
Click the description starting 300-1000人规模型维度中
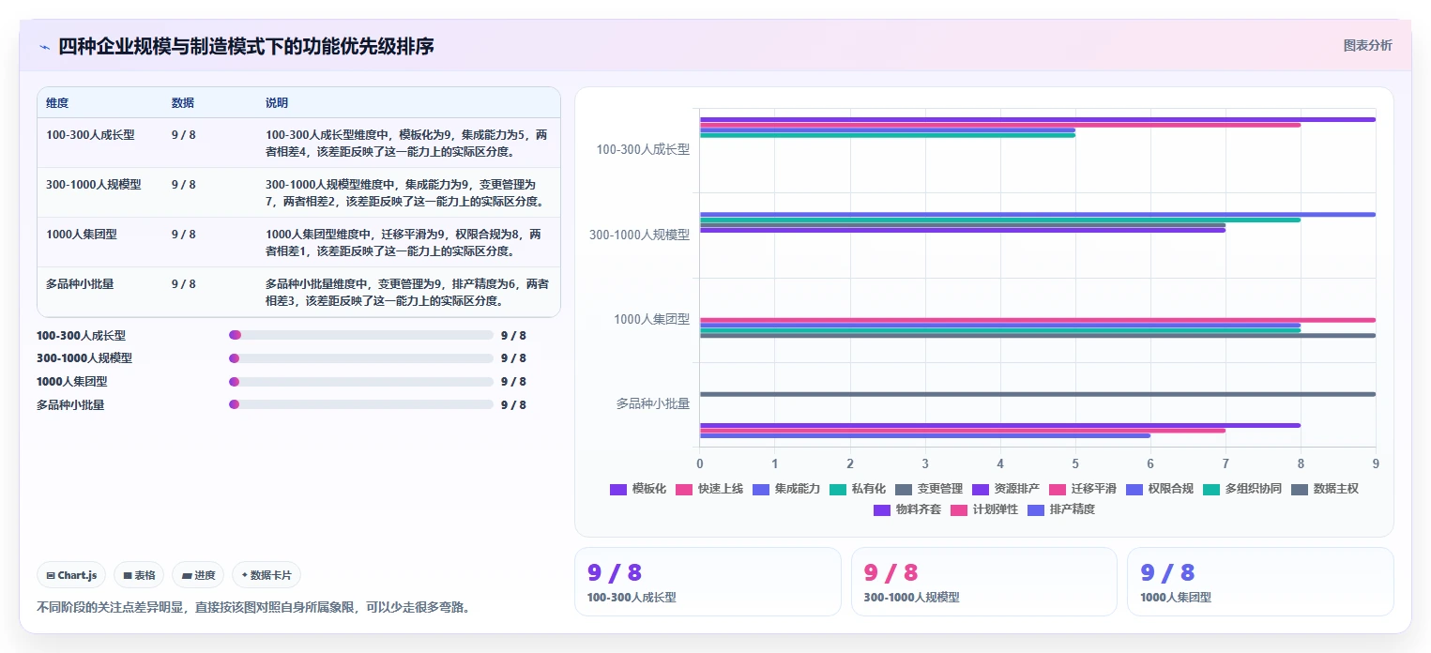point(404,192)
